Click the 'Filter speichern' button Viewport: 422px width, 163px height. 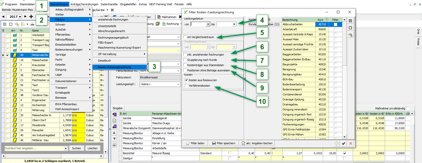click(224, 143)
